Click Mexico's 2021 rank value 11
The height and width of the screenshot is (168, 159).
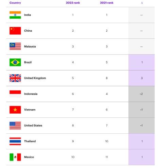pyautogui.click(x=107, y=157)
